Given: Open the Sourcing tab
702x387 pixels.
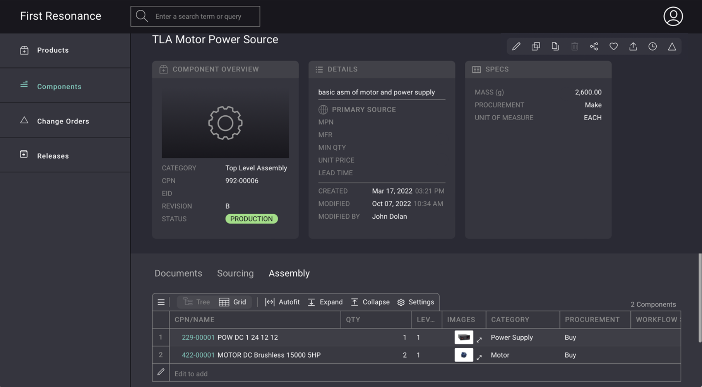Looking at the screenshot, I should [235, 273].
